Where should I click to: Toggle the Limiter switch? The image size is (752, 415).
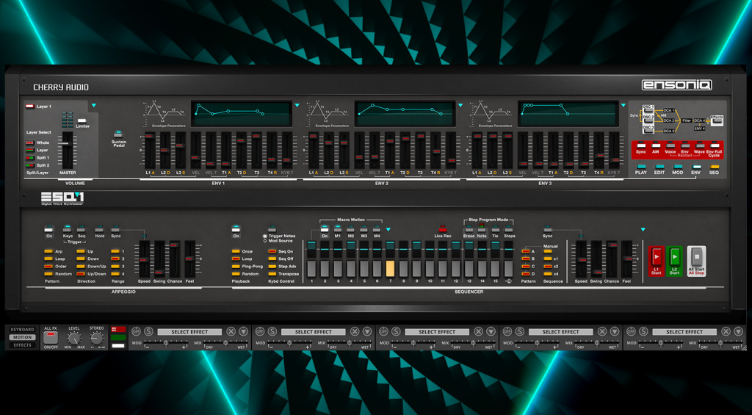point(82,121)
